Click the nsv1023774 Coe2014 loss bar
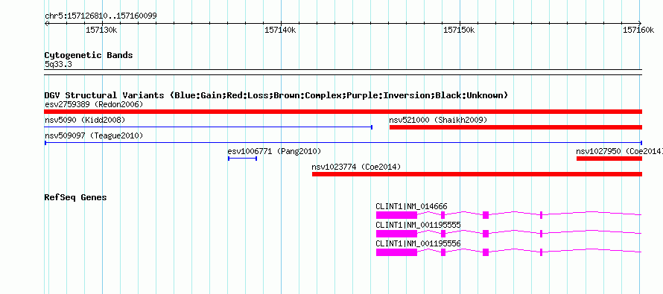The height and width of the screenshot is (294, 663). (477, 174)
